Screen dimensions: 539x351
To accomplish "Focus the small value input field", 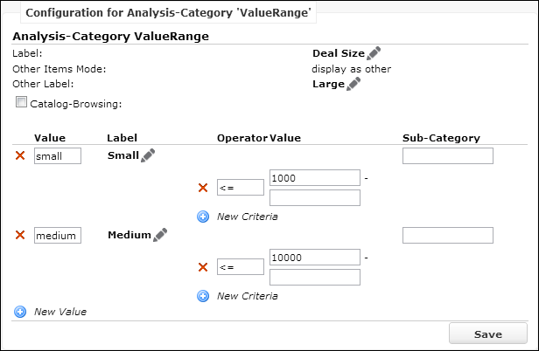I will pos(58,155).
